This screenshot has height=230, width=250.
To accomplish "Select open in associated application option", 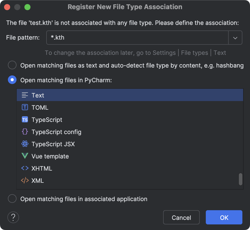I will (x=12, y=199).
